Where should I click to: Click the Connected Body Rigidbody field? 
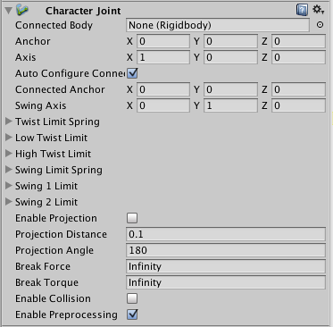[218, 25]
